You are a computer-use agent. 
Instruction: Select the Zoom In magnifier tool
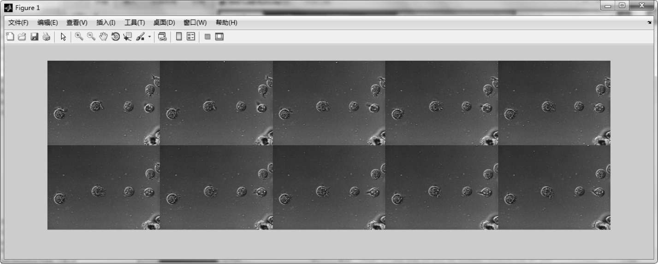coord(79,37)
